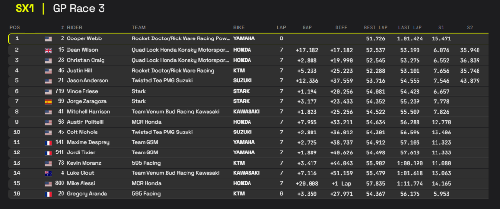
Task: Open rider Christian Craig
Action: pos(86,60)
